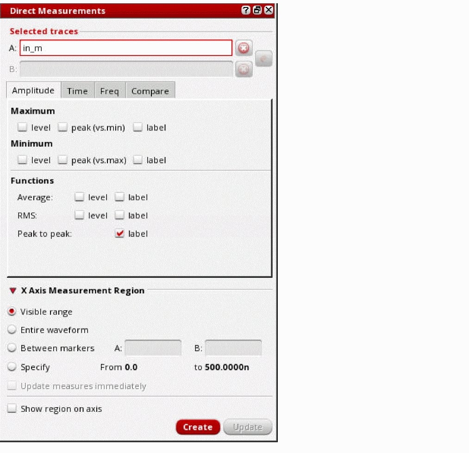Image resolution: width=469 pixels, height=453 pixels.
Task: Switch to the Time tab
Action: 77,91
